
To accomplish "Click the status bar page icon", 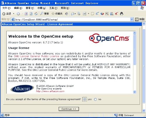I will pyautogui.click(x=2, y=115).
